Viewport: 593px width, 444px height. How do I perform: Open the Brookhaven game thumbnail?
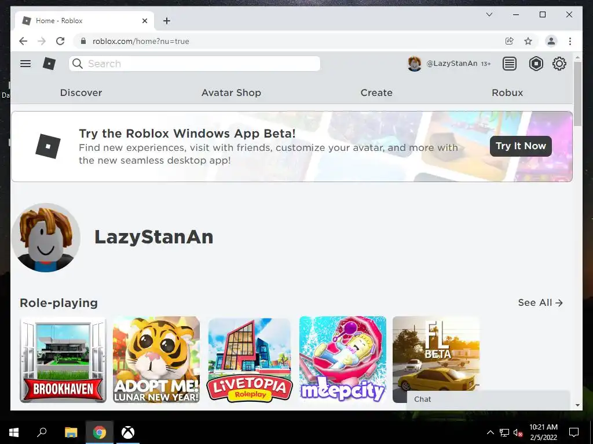63,360
